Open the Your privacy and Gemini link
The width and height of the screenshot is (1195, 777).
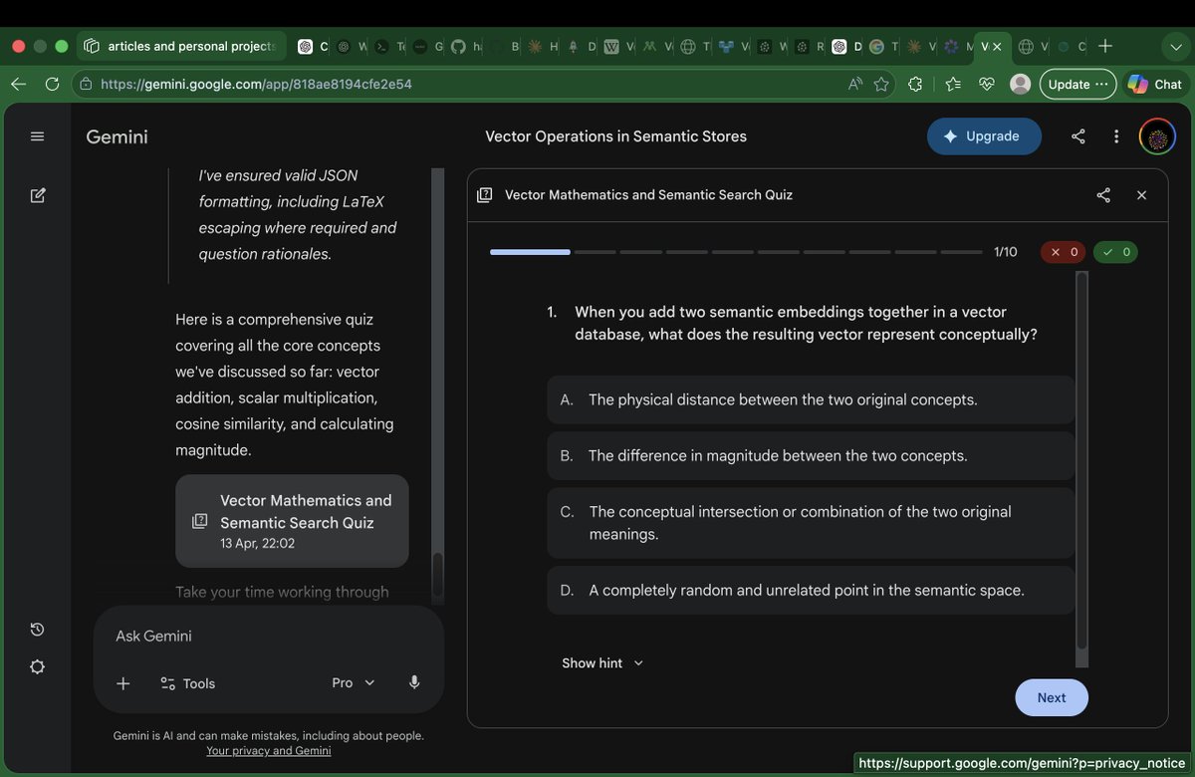point(269,750)
